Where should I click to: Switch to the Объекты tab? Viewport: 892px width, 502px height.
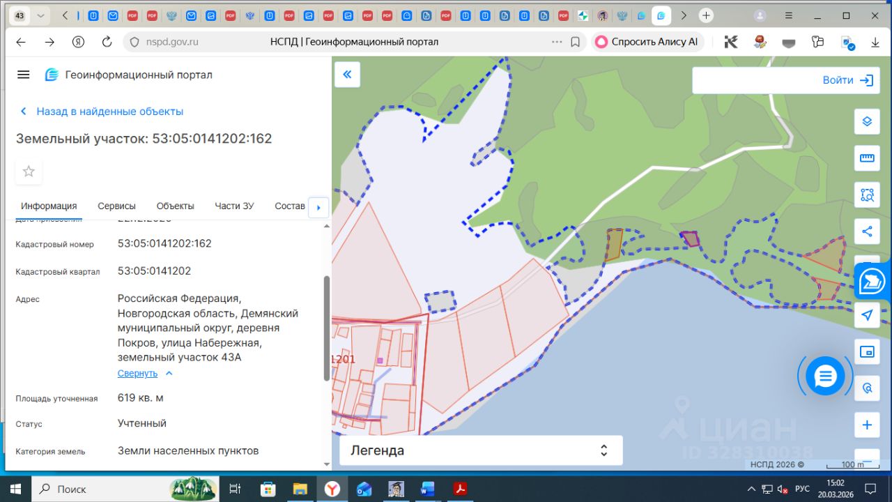176,206
